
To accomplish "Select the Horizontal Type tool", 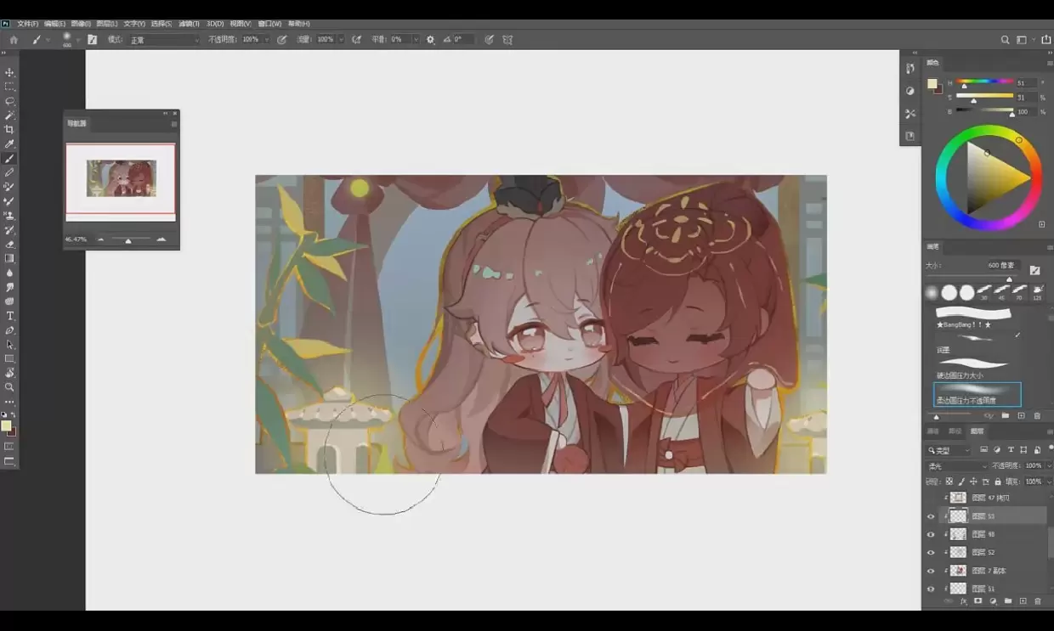I will tap(9, 316).
